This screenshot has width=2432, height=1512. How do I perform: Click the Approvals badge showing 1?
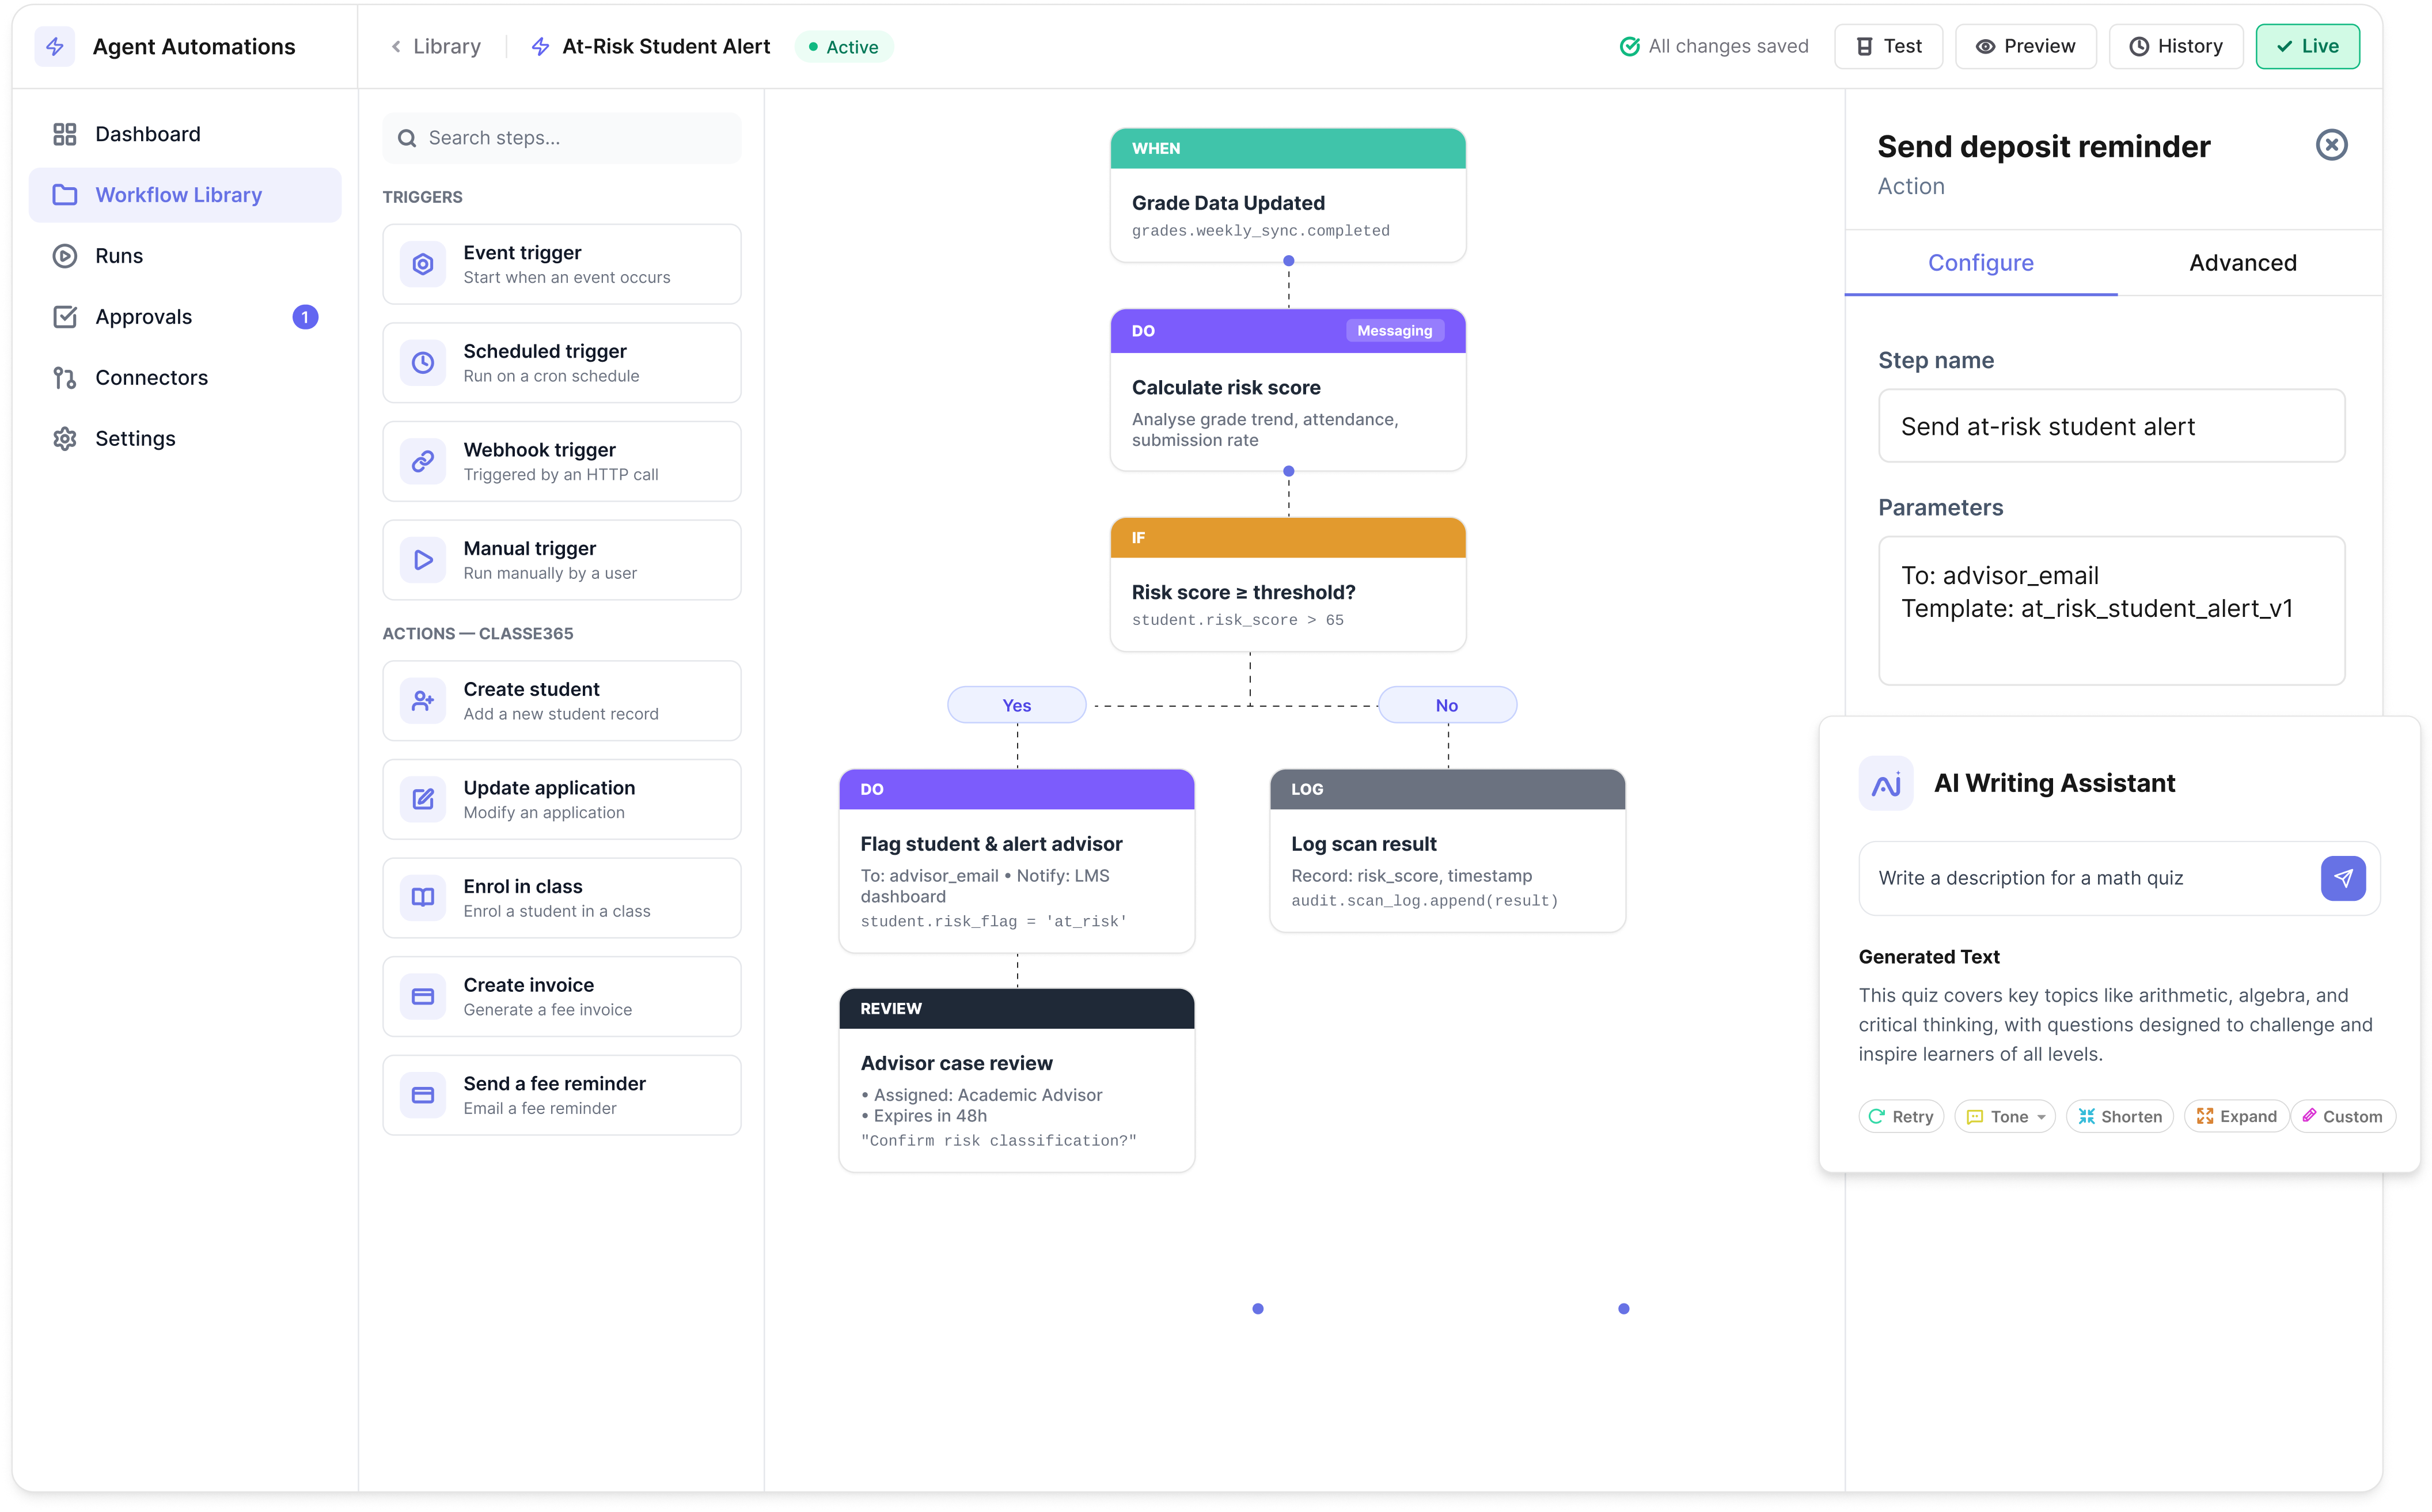coord(305,317)
